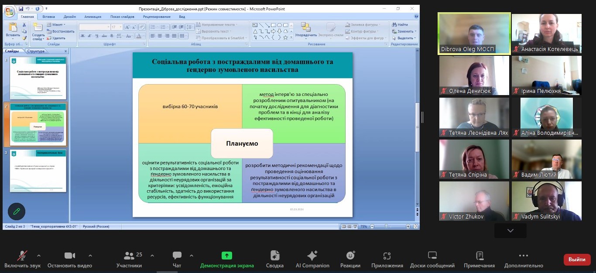Expand more participant videos with the chevron
Image resolution: width=596 pixels, height=273 pixels.
(x=510, y=231)
